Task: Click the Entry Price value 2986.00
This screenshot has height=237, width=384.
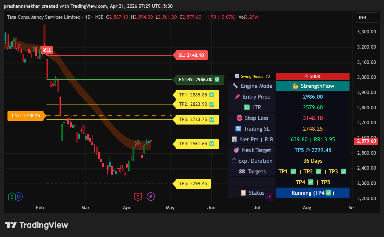Action: pyautogui.click(x=313, y=97)
